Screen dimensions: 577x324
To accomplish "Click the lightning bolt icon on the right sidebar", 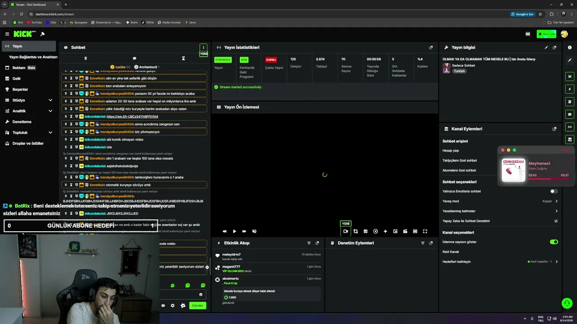I will click(x=570, y=89).
